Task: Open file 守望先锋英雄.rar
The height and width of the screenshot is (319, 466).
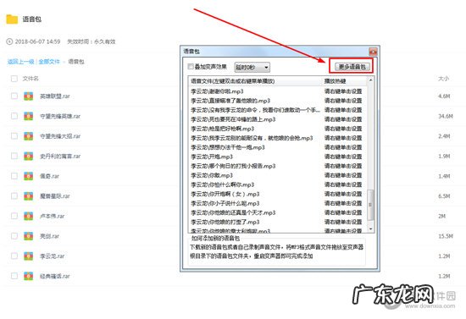Action: coord(60,116)
